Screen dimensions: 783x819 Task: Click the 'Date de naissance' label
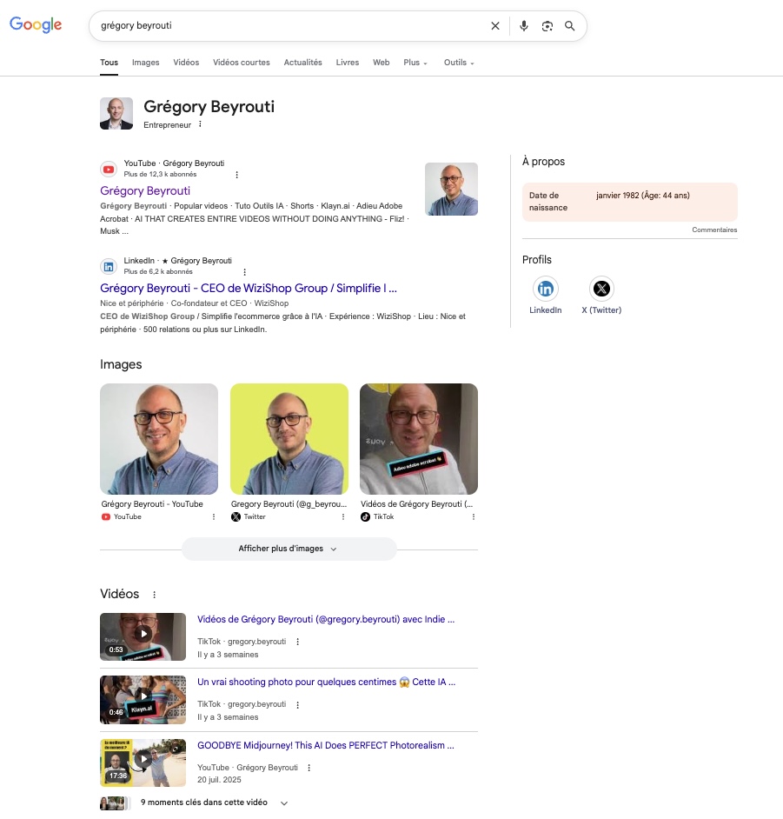pos(548,201)
